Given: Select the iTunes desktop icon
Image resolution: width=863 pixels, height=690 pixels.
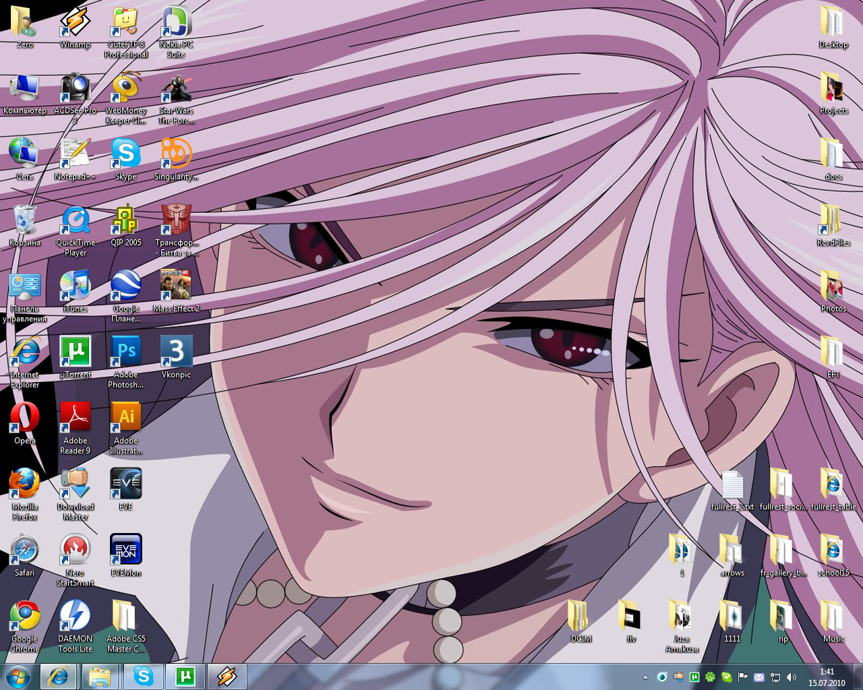Looking at the screenshot, I should coord(75,291).
